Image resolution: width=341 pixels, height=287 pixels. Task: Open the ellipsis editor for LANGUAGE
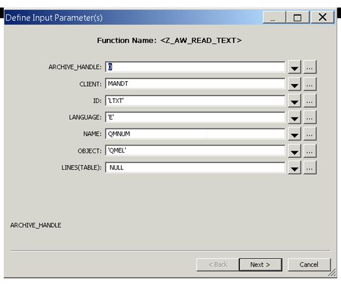click(x=310, y=117)
